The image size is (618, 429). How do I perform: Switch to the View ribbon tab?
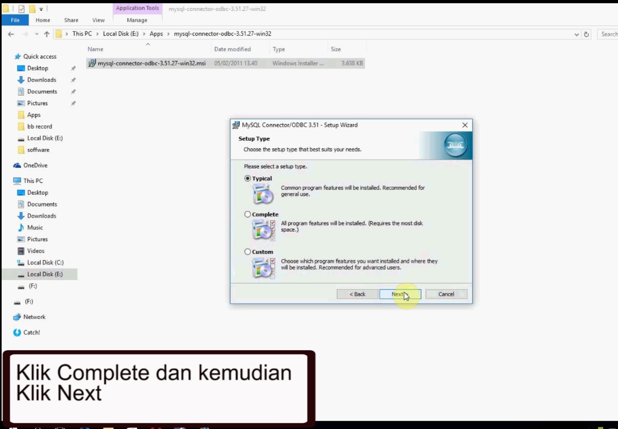(x=98, y=19)
